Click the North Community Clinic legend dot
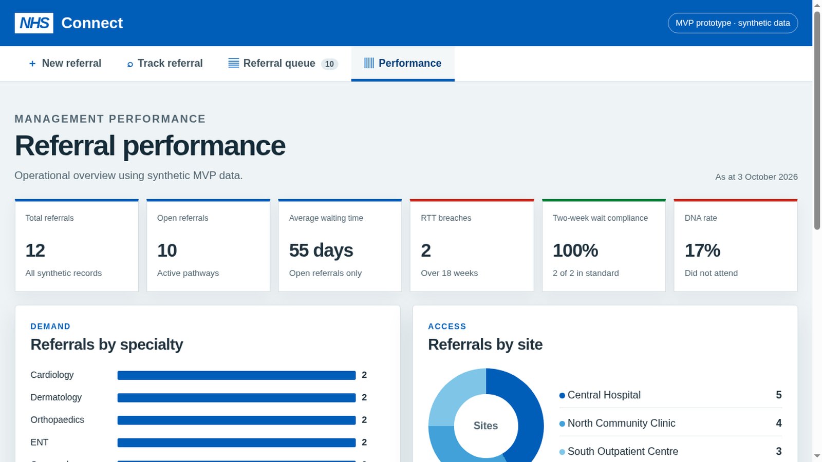The height and width of the screenshot is (462, 822). 562,423
